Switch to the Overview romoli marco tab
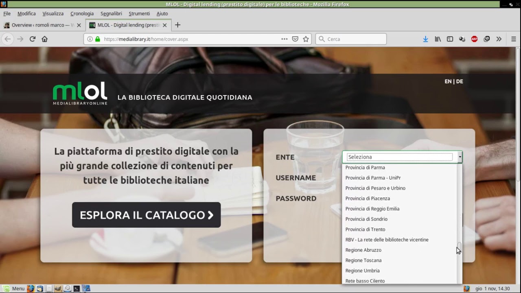The height and width of the screenshot is (293, 521). (x=43, y=25)
